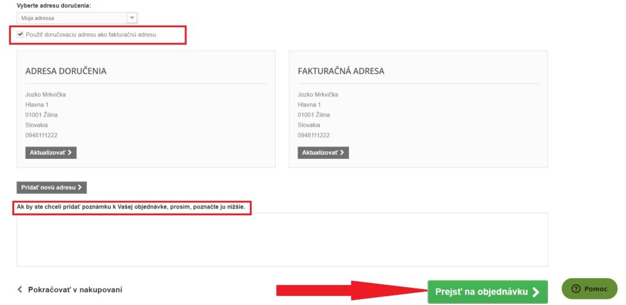Screen dimensions: 626x305
Task: Open the 'Pomoc' help widget
Action: pyautogui.click(x=589, y=288)
